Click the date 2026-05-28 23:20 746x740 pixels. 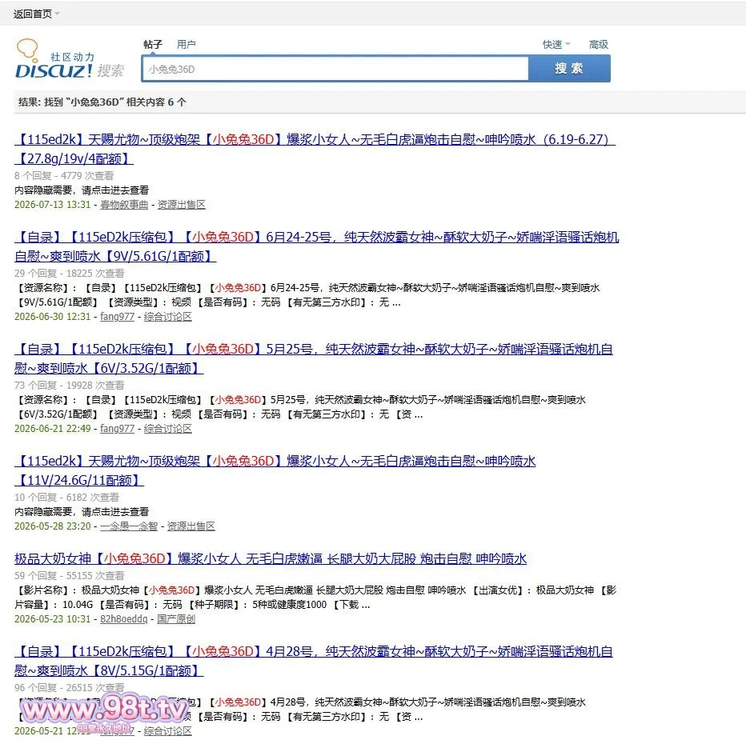click(52, 526)
